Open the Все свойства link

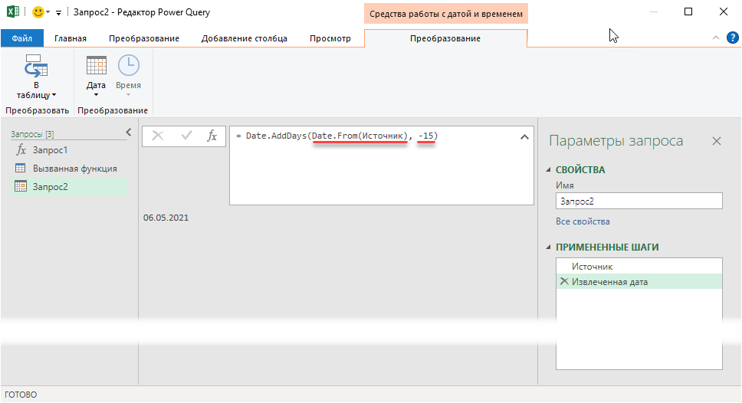pos(583,221)
